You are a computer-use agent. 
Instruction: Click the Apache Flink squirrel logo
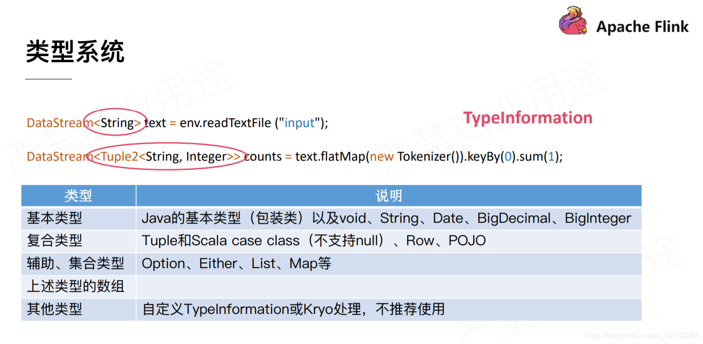574,21
